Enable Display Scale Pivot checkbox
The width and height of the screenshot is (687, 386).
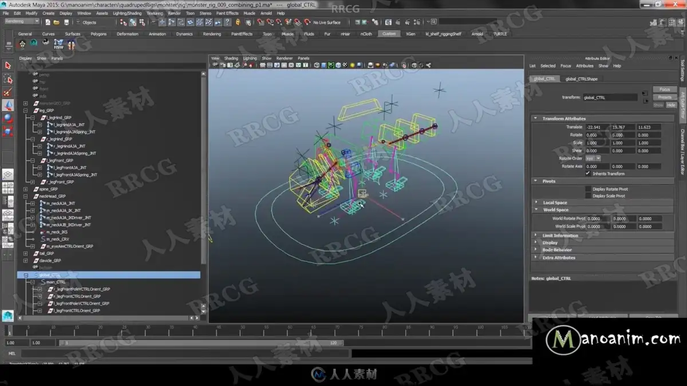(588, 196)
